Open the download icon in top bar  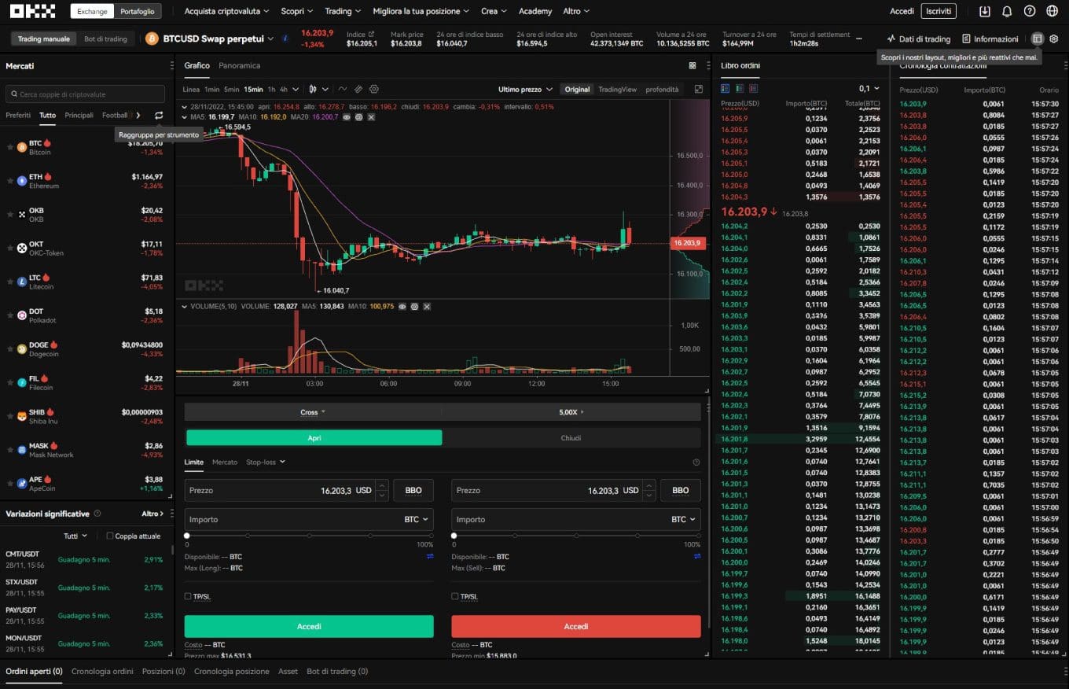tap(985, 11)
